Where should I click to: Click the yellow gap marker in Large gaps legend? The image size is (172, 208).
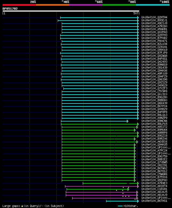(x=22, y=206)
